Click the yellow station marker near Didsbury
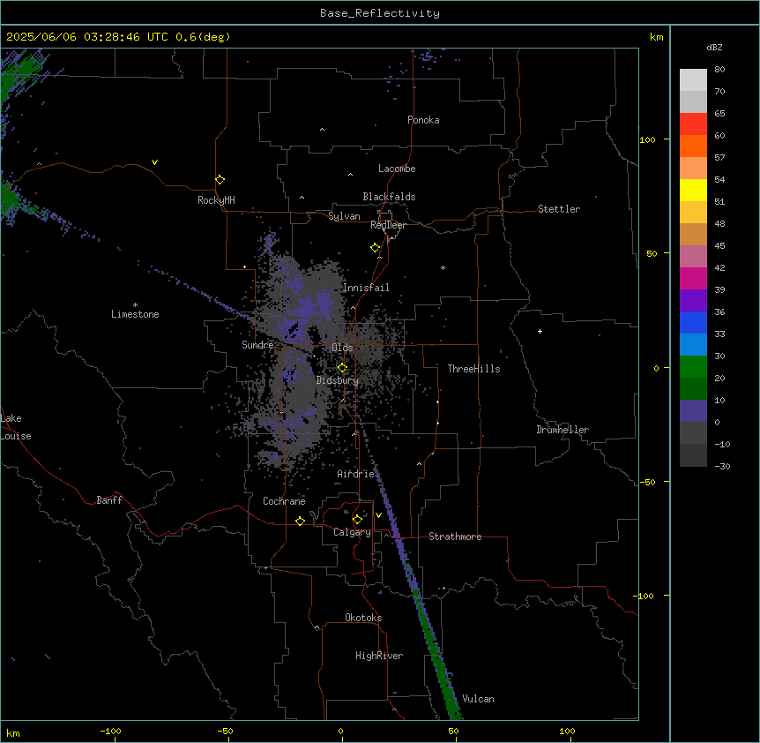The height and width of the screenshot is (743, 760). [x=342, y=368]
